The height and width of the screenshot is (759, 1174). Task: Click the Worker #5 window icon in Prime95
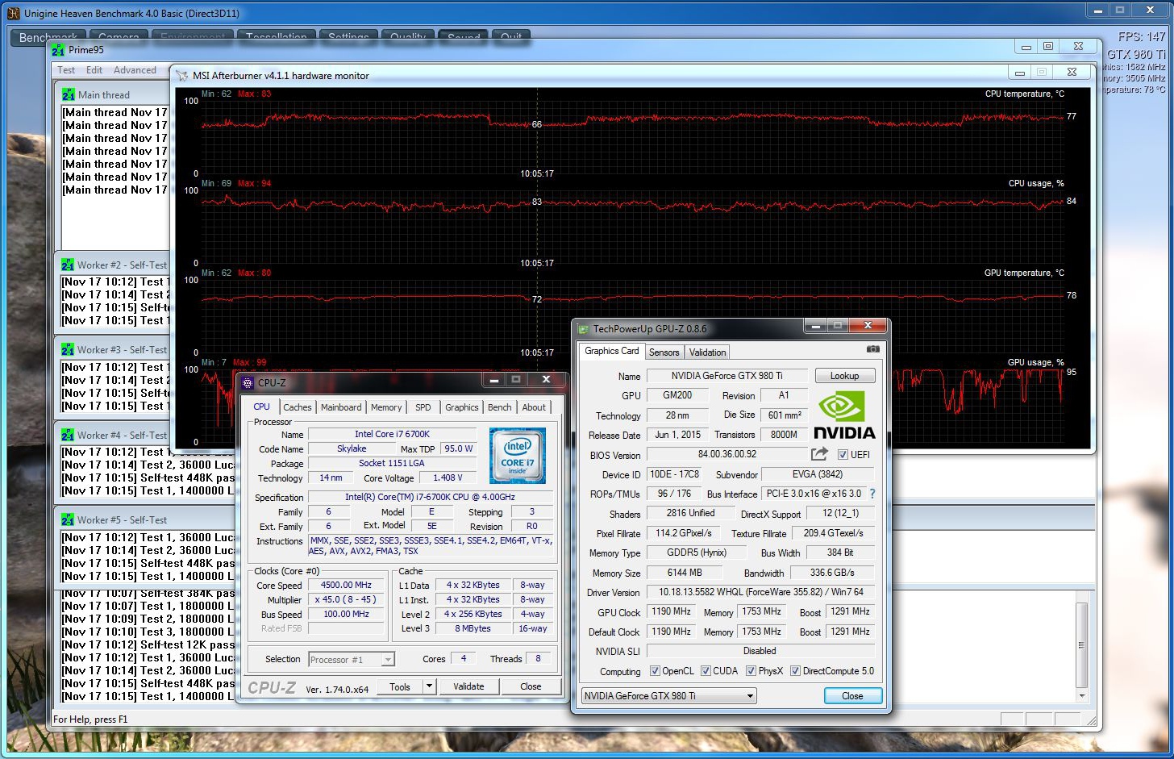(68, 519)
